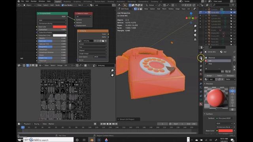Screen dimensions: 253x142
Task: Open the Render properties tab icon
Action: 201,58
